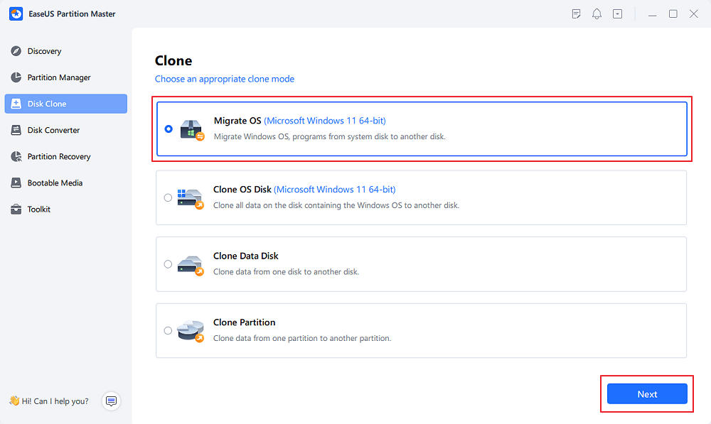Select the Migrate OS radio button
The width and height of the screenshot is (711, 424).
(169, 129)
